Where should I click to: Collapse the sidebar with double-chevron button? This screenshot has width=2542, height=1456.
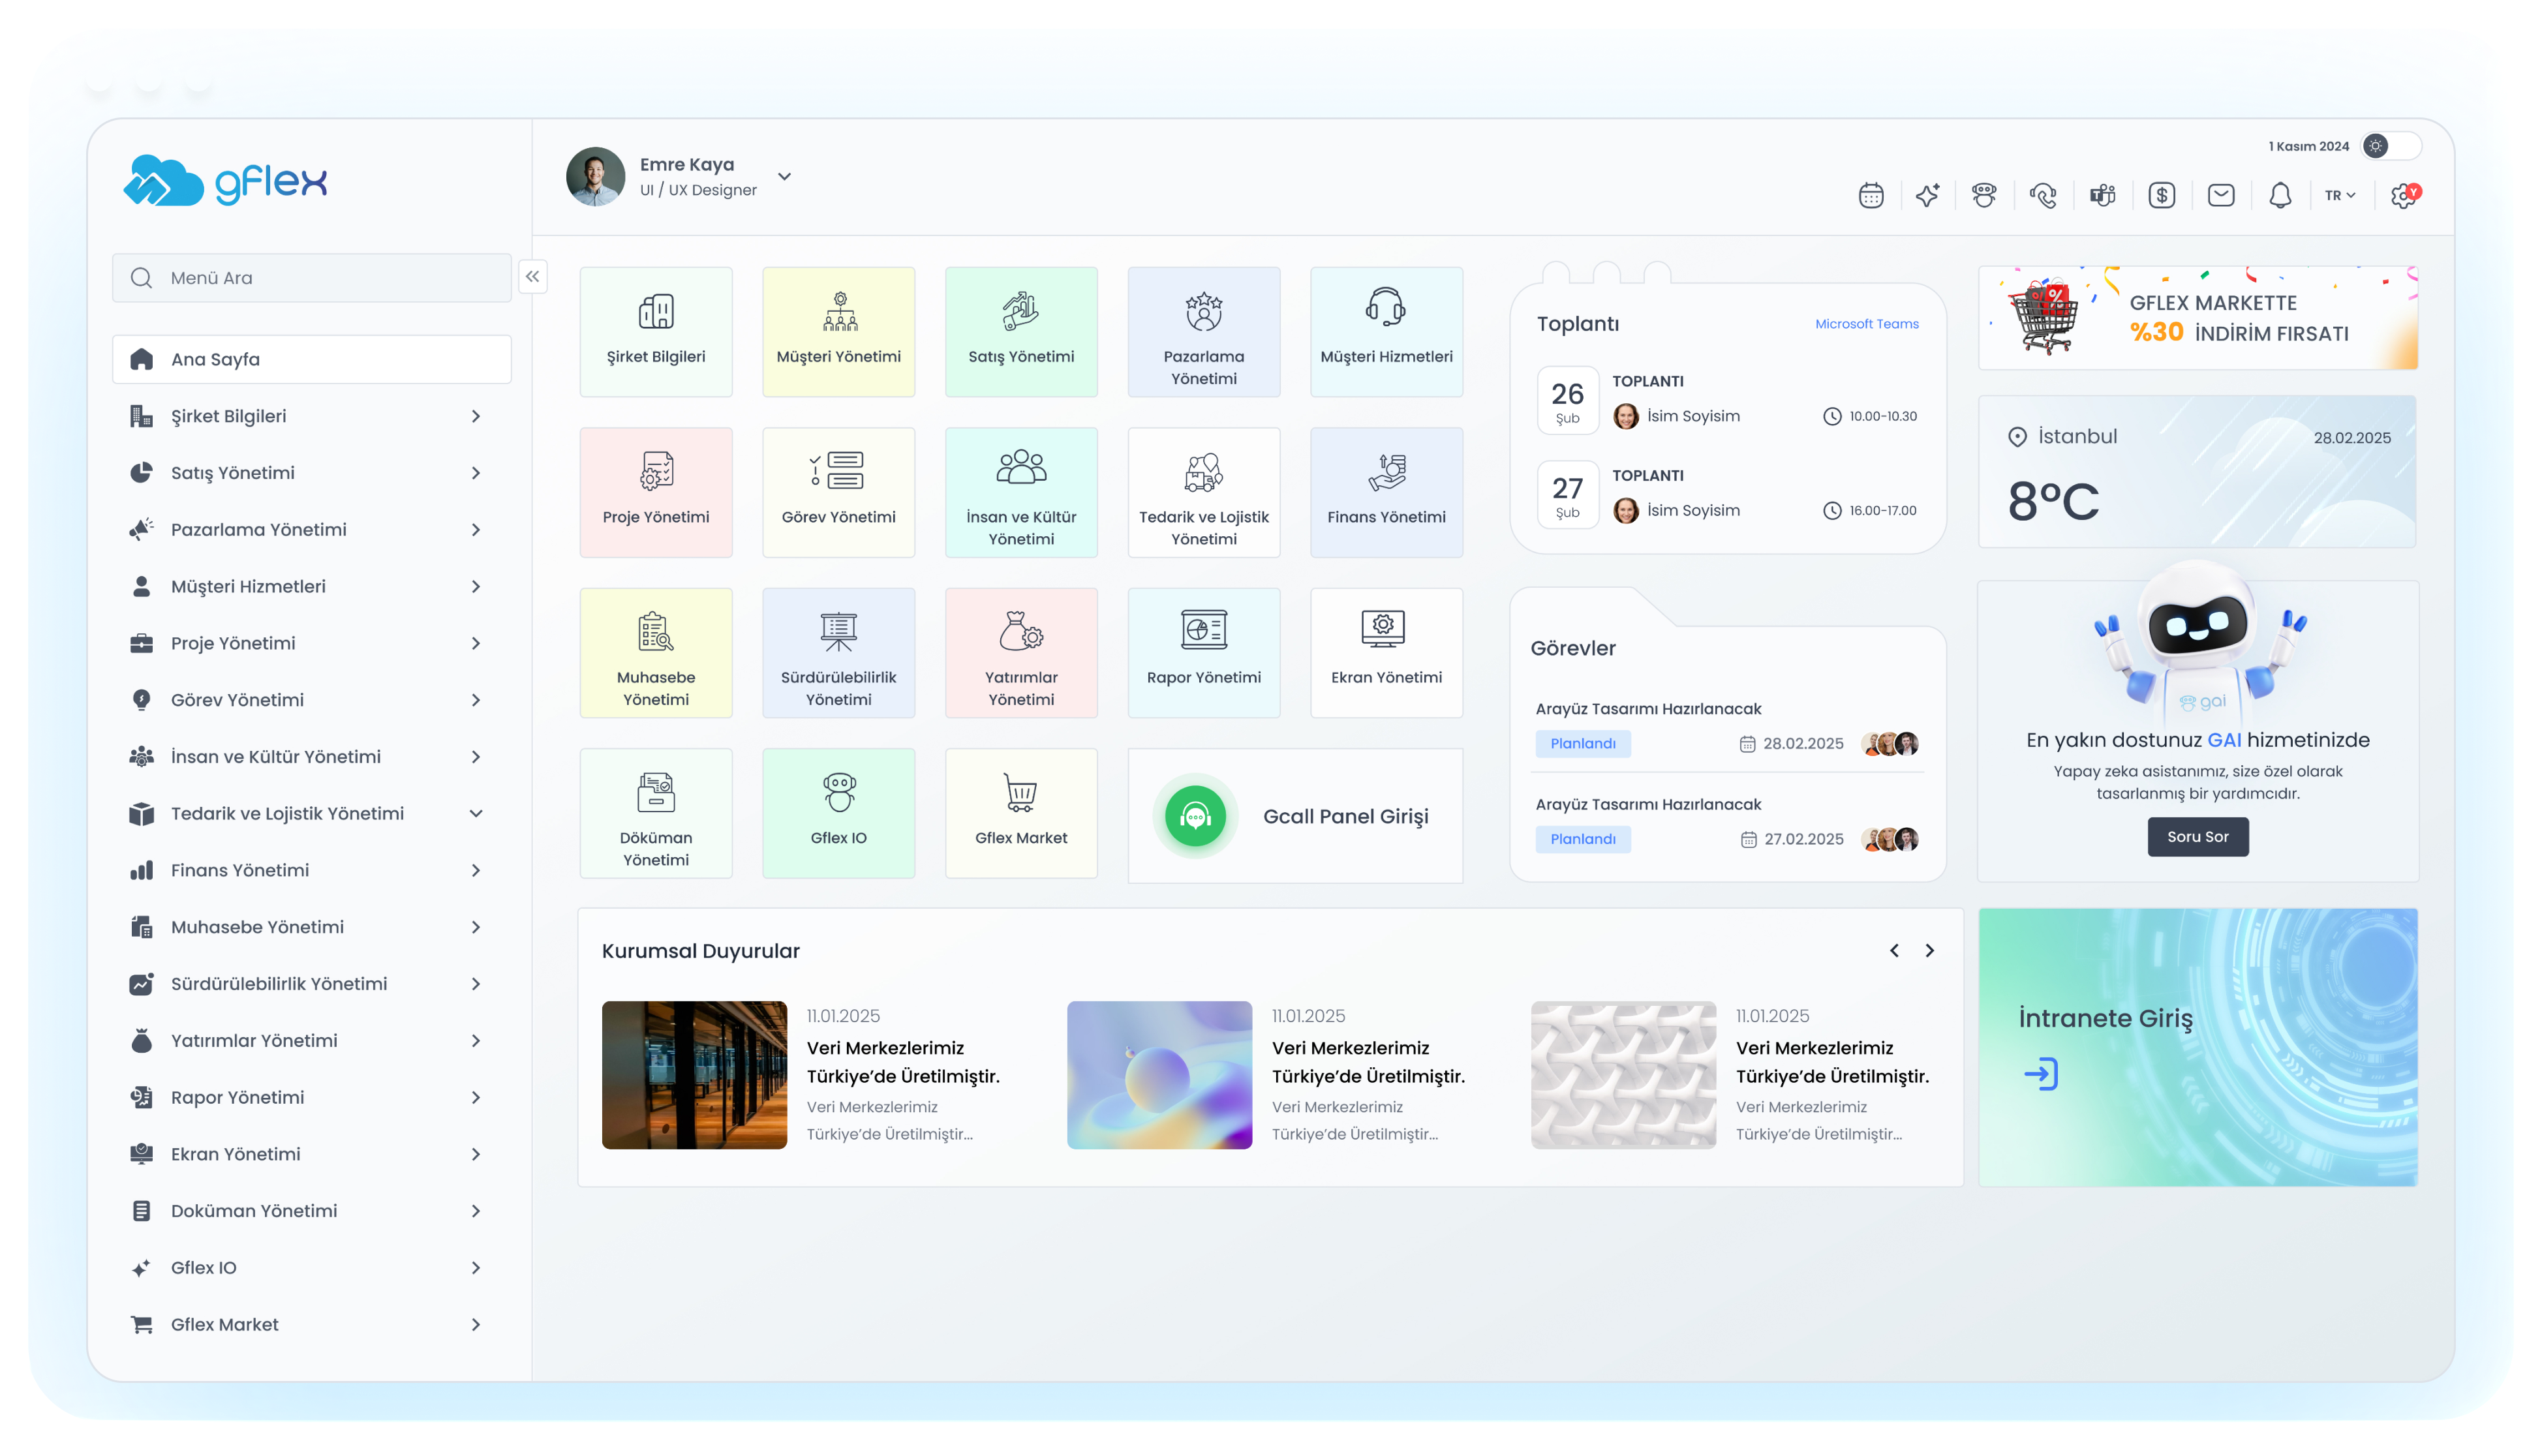pyautogui.click(x=532, y=277)
